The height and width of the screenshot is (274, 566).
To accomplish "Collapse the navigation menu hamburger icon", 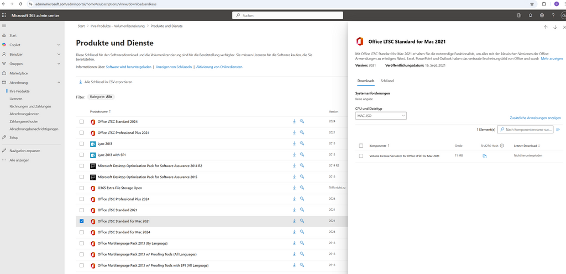I will tap(4, 26).
